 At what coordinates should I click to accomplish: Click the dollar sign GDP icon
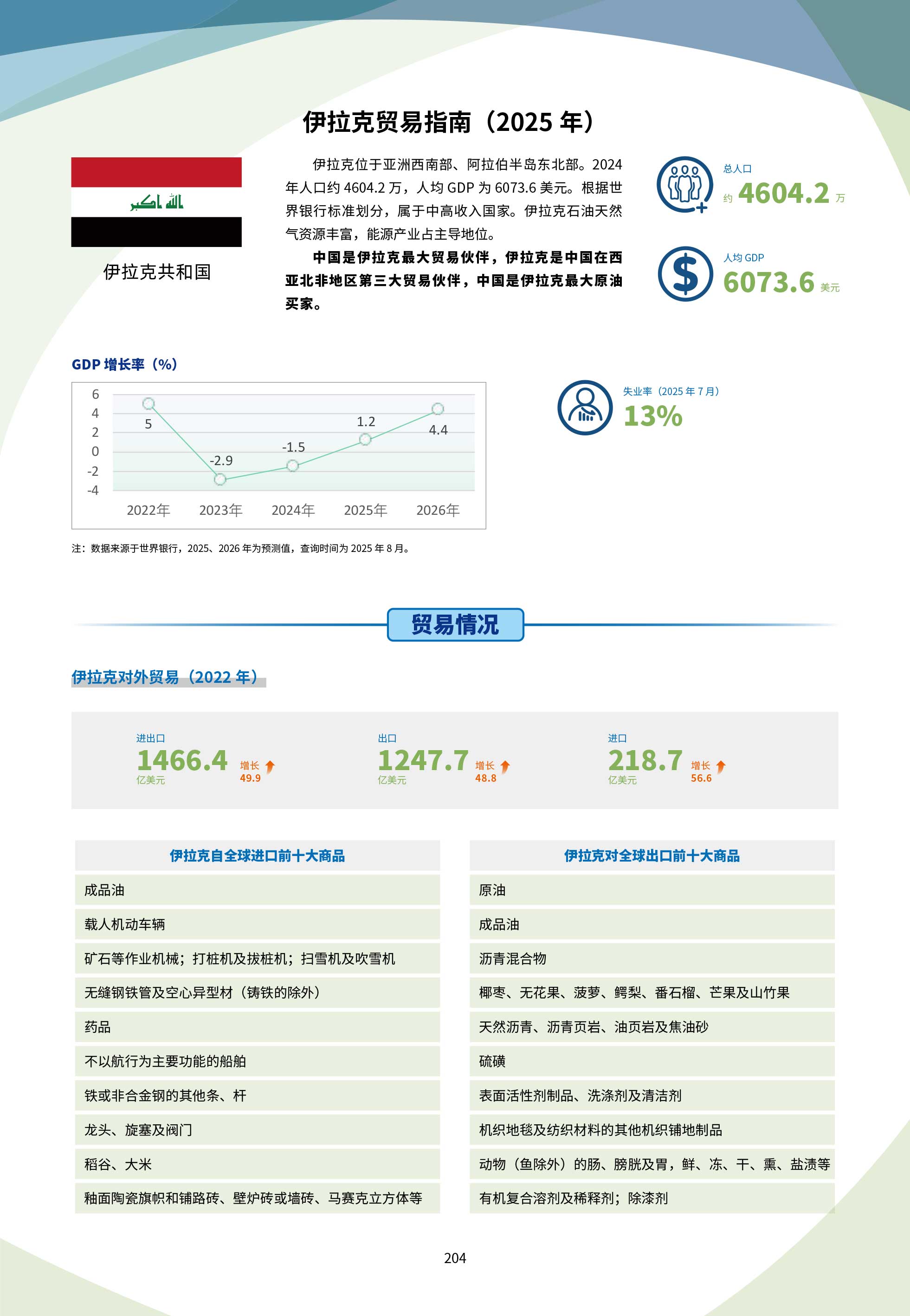pos(685,274)
